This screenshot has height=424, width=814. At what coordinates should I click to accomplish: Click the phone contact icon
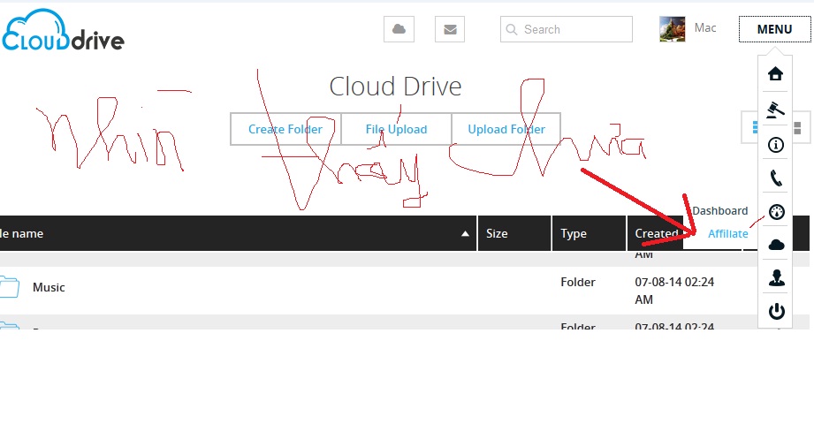[x=776, y=178]
